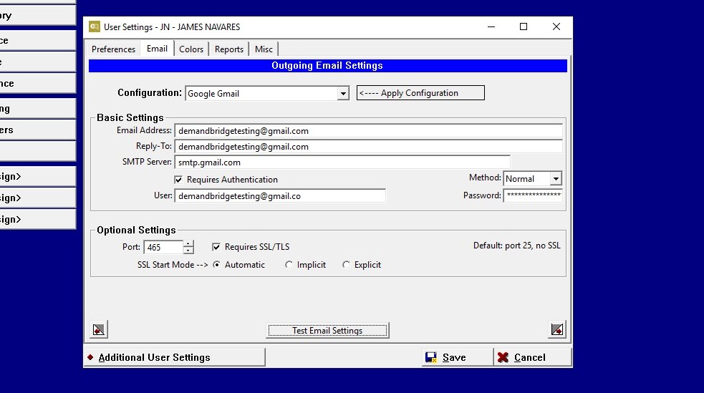Click the Email Address input field
704x393 pixels.
(x=369, y=131)
